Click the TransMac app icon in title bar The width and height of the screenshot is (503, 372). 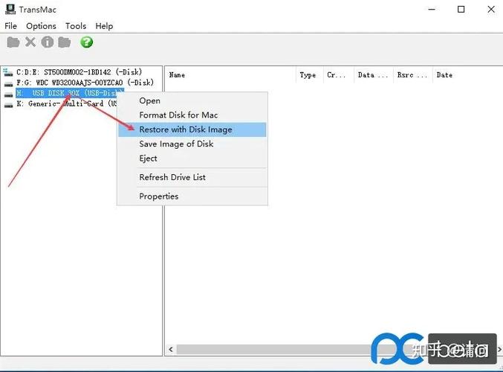coord(10,10)
